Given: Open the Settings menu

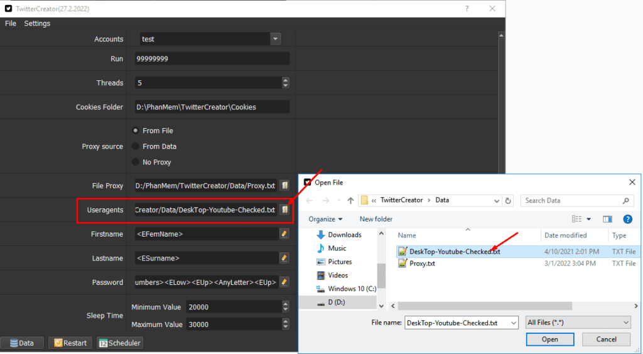Looking at the screenshot, I should coord(37,23).
